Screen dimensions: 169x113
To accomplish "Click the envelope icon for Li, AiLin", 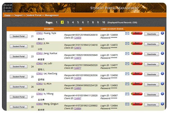I will (x=127, y=84).
